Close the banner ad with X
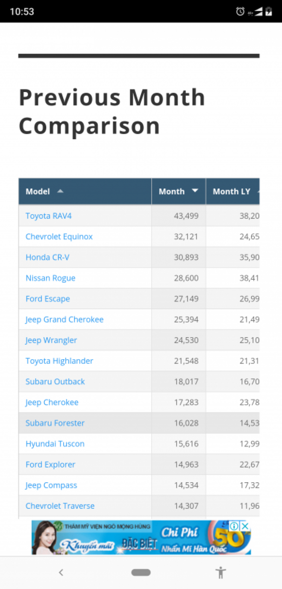282x589 pixels. (x=245, y=526)
